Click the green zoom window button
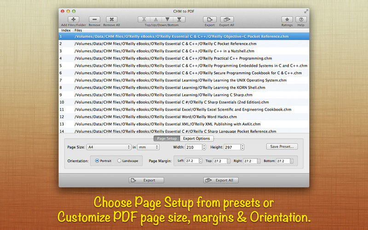368x230 pixels. (74, 11)
